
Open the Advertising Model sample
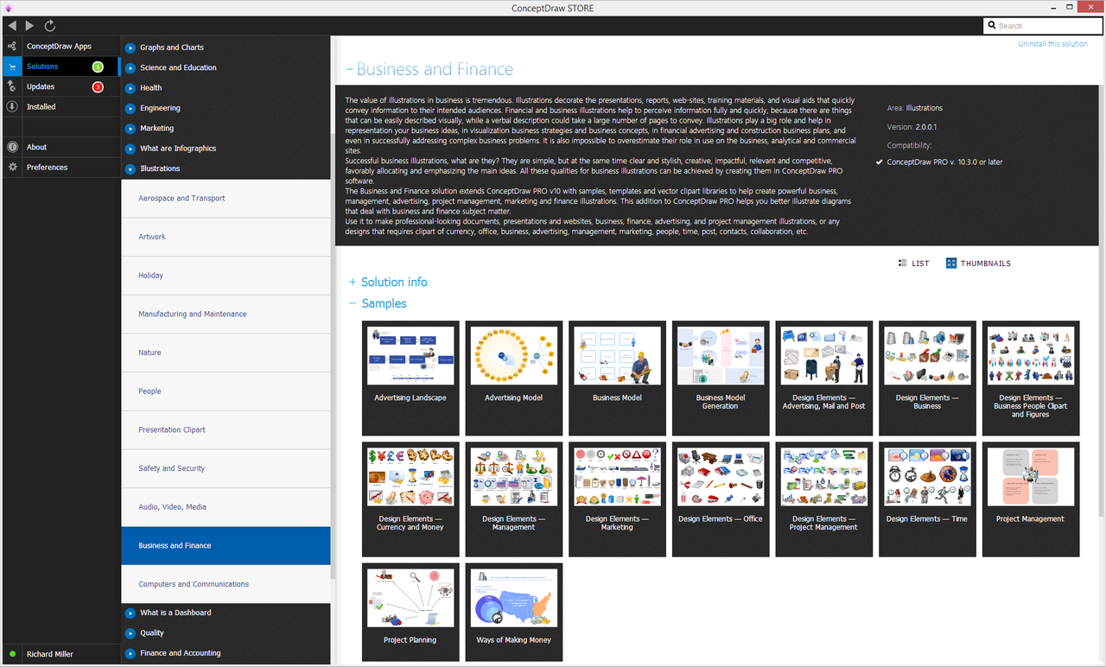coord(514,378)
